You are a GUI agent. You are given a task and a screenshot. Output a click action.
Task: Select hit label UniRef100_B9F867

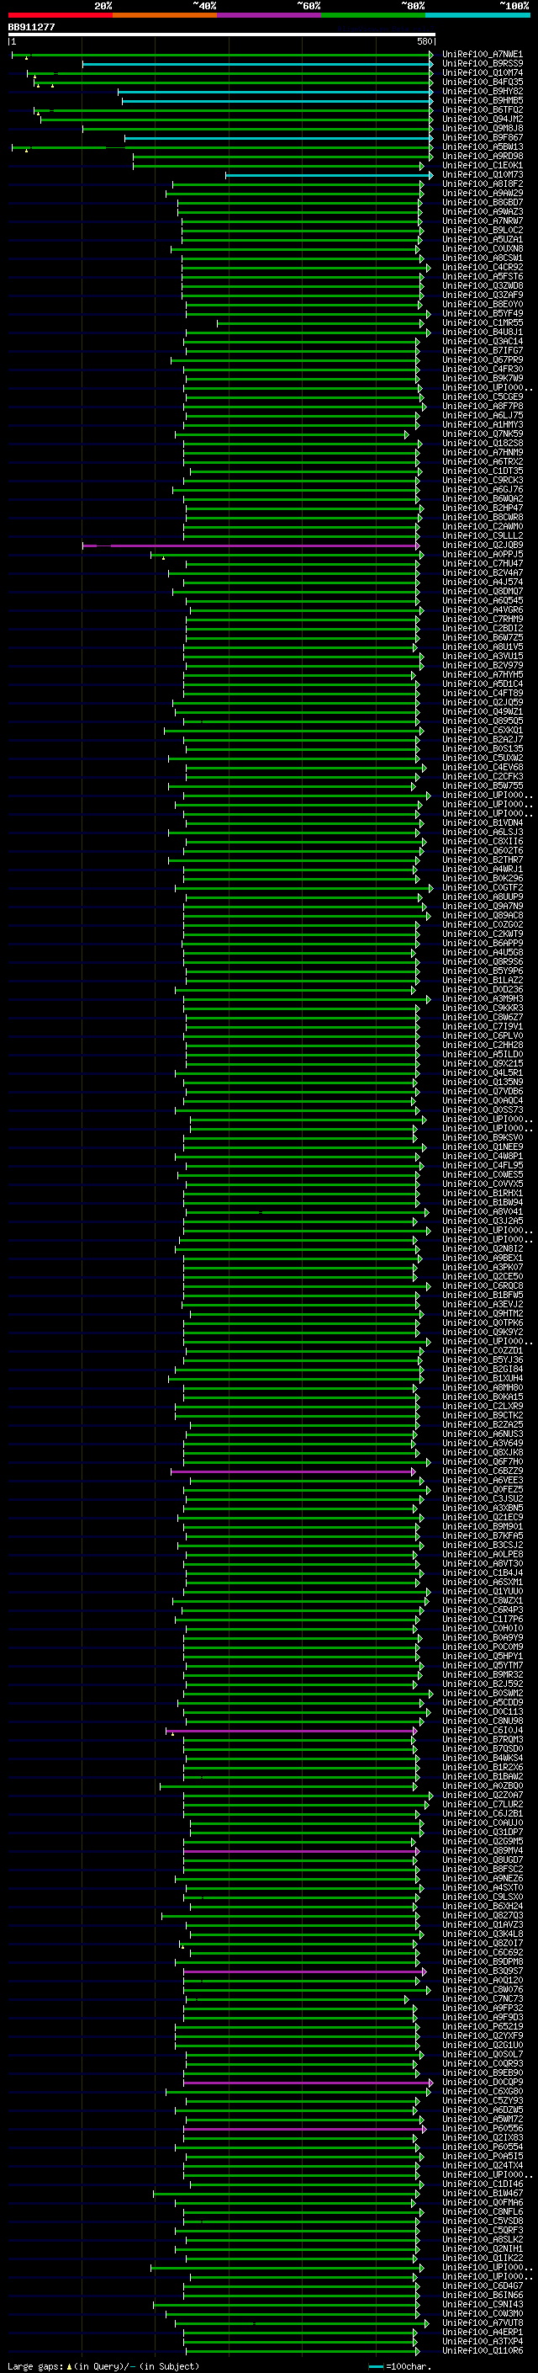482,137
